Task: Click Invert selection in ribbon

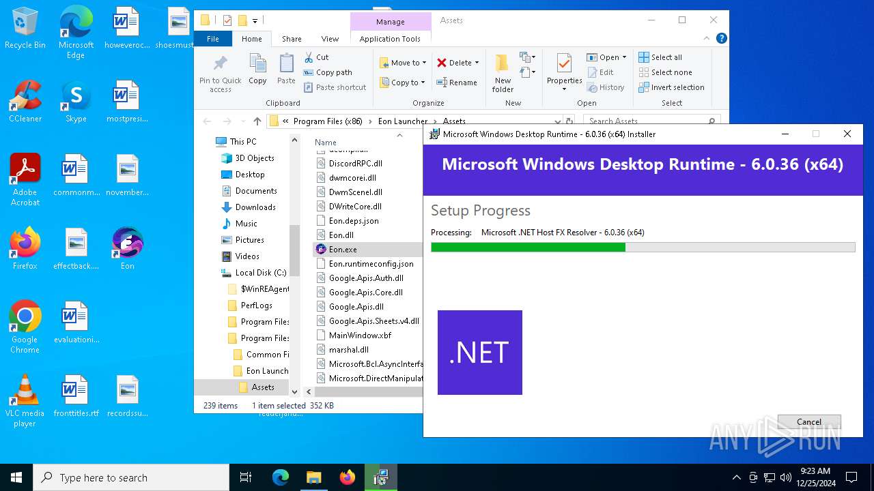Action: click(671, 87)
